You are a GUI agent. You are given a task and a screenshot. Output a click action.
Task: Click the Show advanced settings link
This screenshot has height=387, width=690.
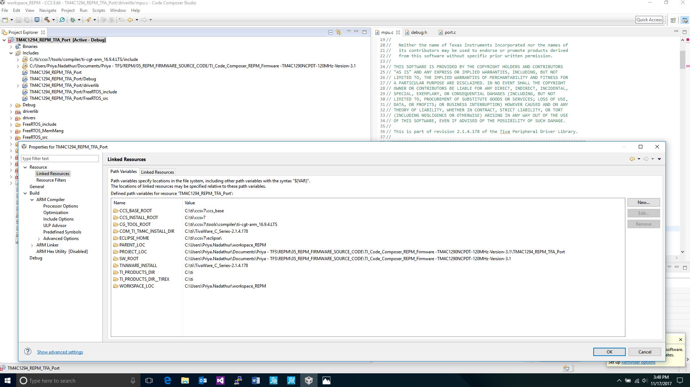click(x=60, y=352)
